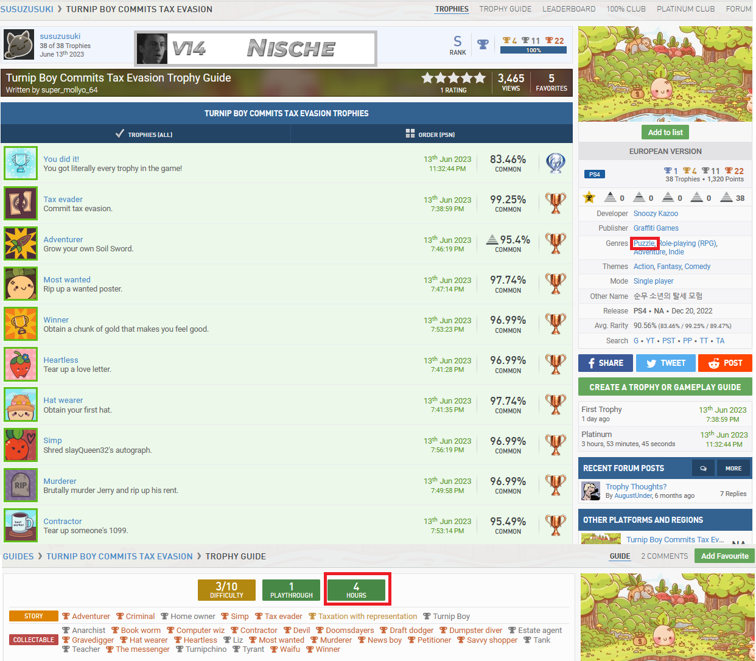Click the AugustUnder forum avatar

(591, 491)
